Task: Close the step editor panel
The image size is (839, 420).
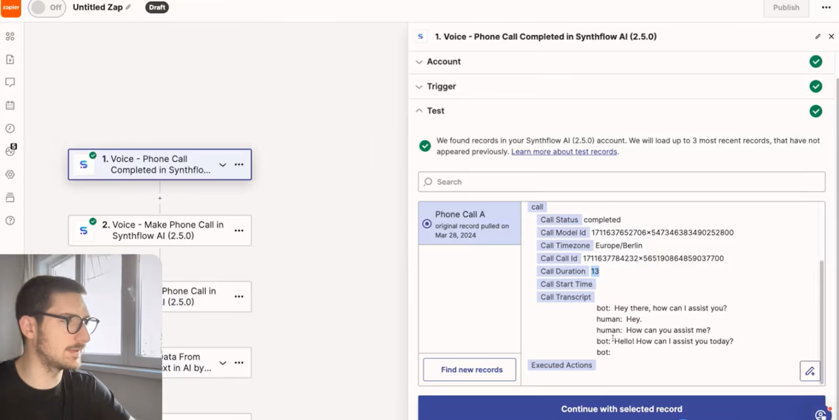Action: [831, 37]
